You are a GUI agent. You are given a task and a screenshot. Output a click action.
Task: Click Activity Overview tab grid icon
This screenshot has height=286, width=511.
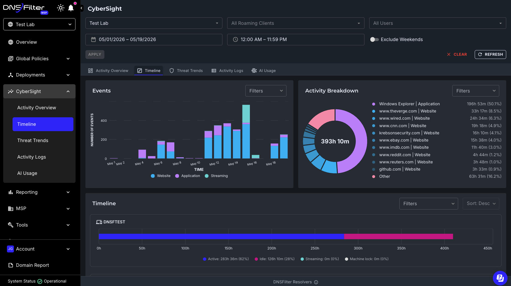(x=91, y=71)
